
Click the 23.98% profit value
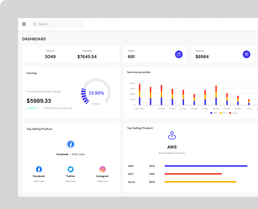click(96, 93)
